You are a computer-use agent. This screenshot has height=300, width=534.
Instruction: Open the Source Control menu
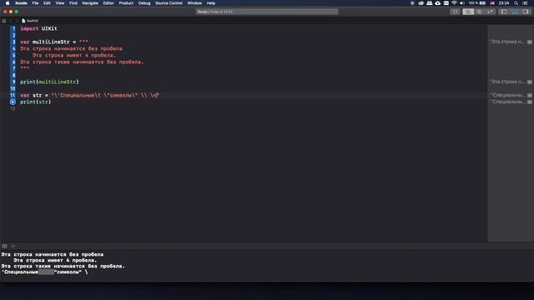click(x=169, y=3)
